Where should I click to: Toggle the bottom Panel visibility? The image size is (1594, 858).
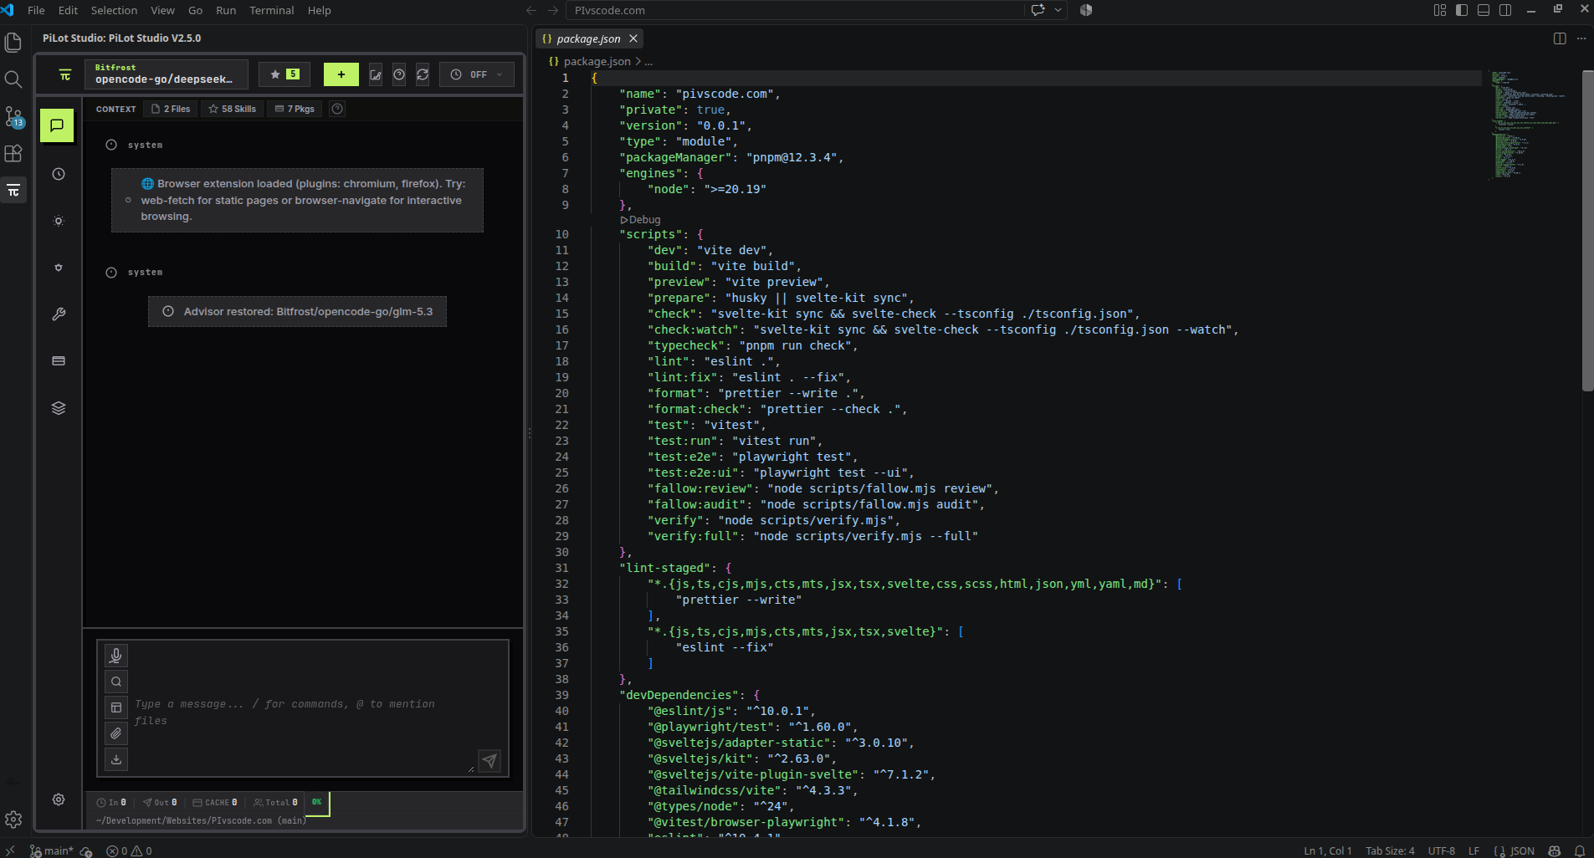point(1484,10)
